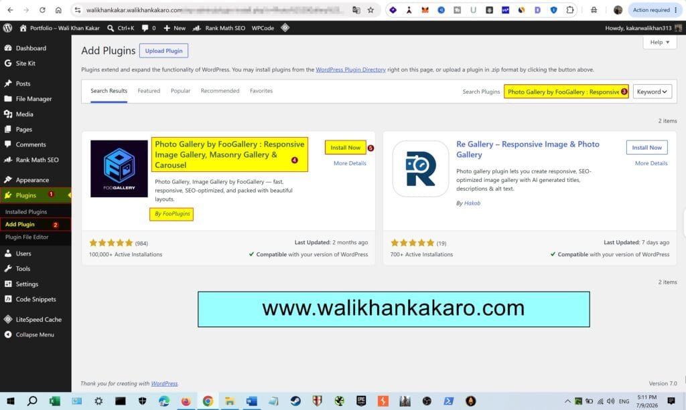
Task: Collapse the admin sidebar menu
Action: click(36, 334)
